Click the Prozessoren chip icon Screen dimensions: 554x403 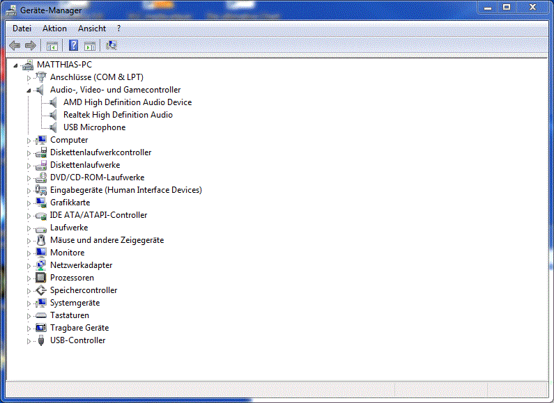(x=41, y=278)
